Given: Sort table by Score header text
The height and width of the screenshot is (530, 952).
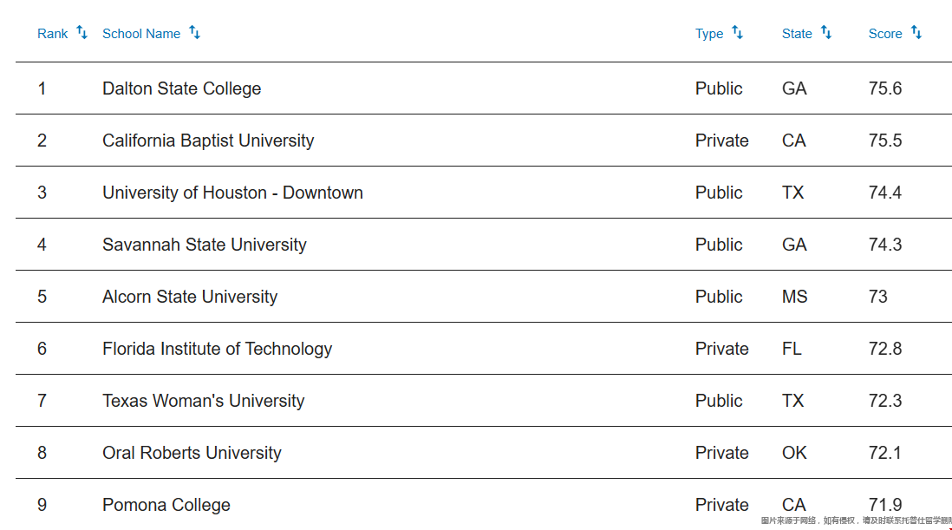Looking at the screenshot, I should [885, 34].
